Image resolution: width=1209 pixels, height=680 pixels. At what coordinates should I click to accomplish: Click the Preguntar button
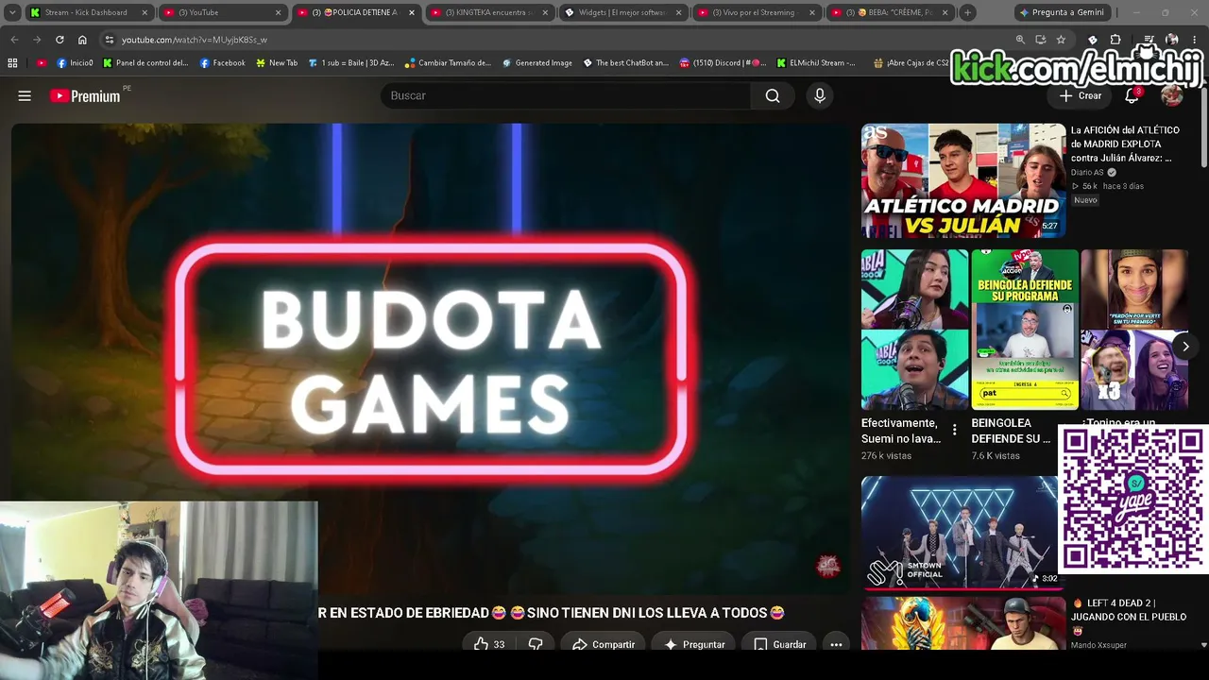click(694, 644)
